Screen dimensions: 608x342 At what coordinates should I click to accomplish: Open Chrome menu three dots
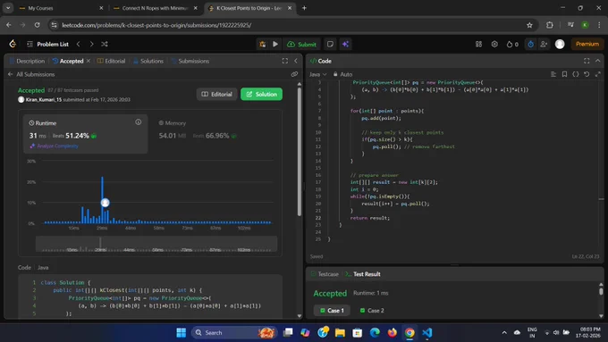(x=599, y=25)
